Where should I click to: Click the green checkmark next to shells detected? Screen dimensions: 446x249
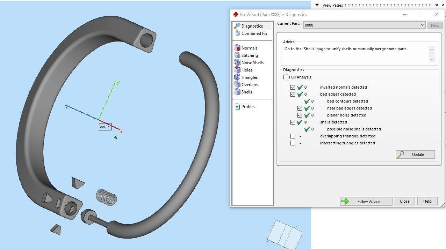[x=300, y=122]
